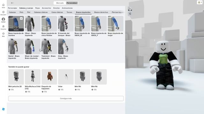Select Cabezas clásicas subcategory
This screenshot has height=114, width=204.
41,12
